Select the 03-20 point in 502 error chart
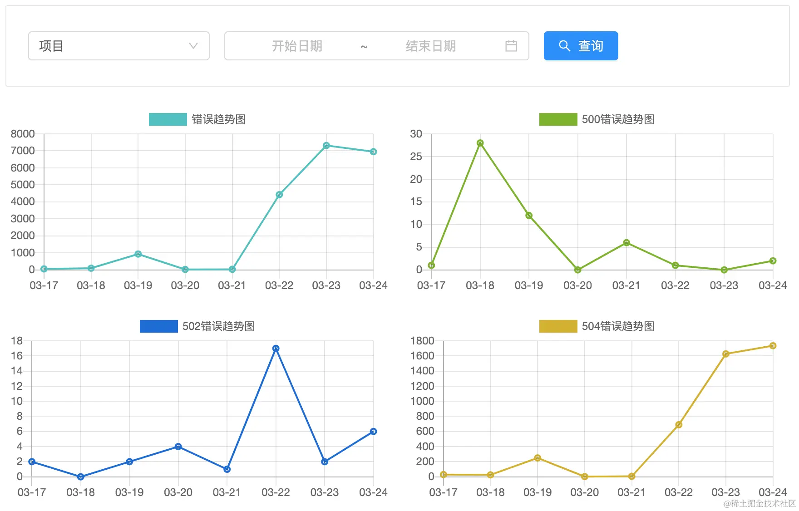 pyautogui.click(x=178, y=447)
